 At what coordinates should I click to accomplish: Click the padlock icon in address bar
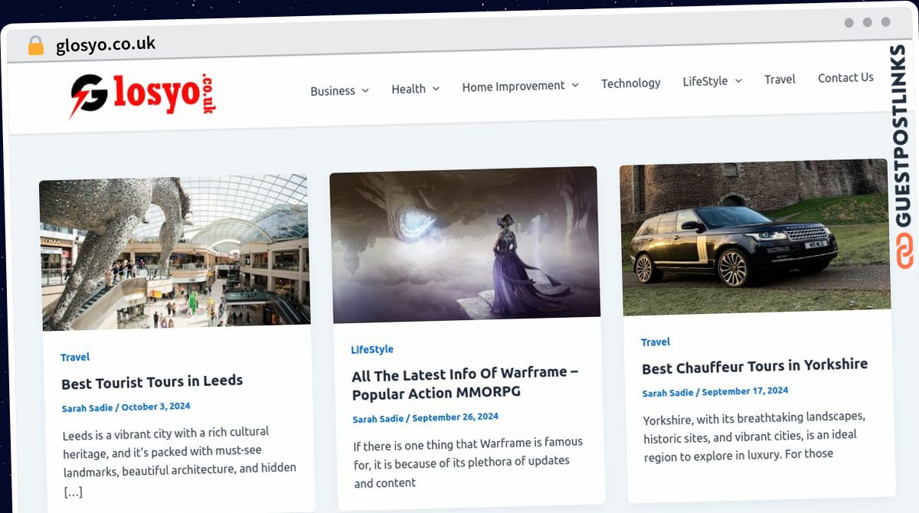[x=36, y=46]
